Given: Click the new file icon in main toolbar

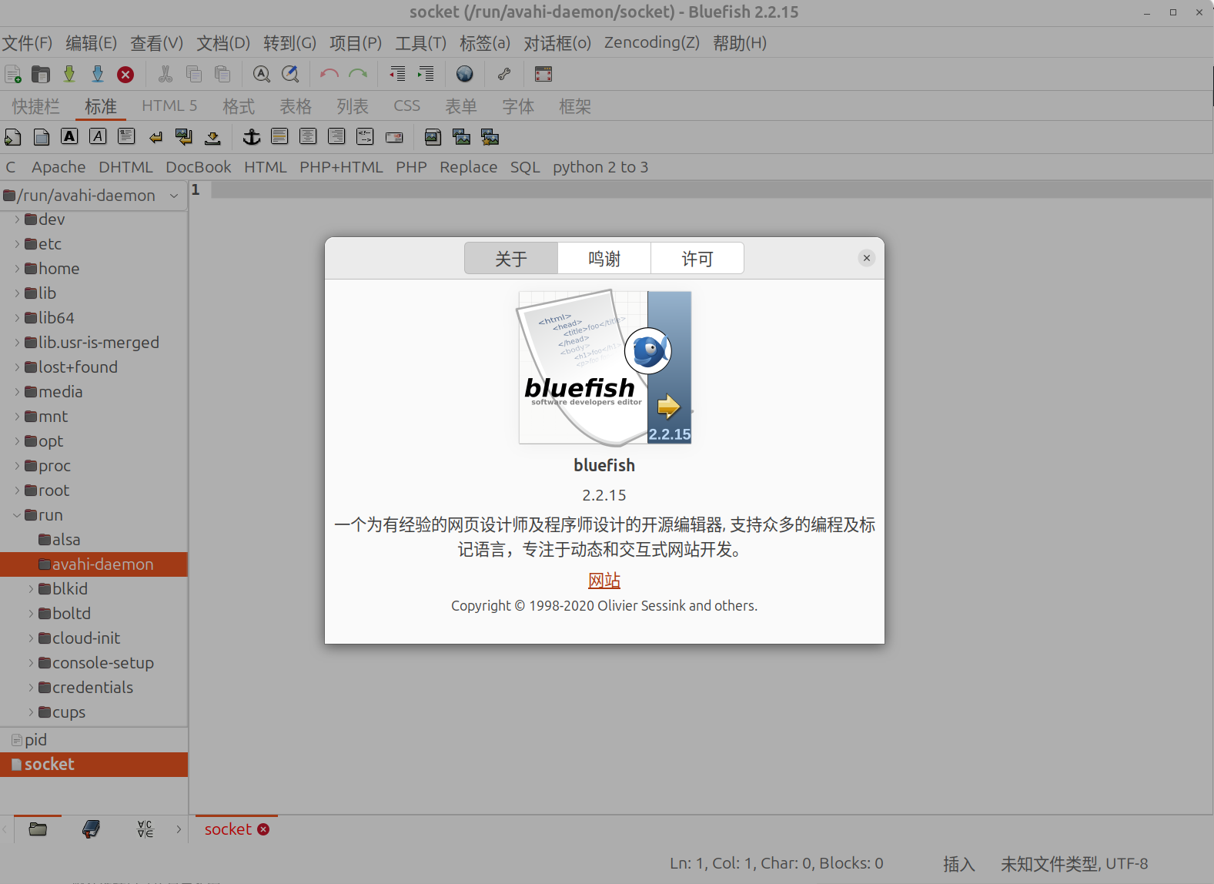Looking at the screenshot, I should (x=13, y=74).
